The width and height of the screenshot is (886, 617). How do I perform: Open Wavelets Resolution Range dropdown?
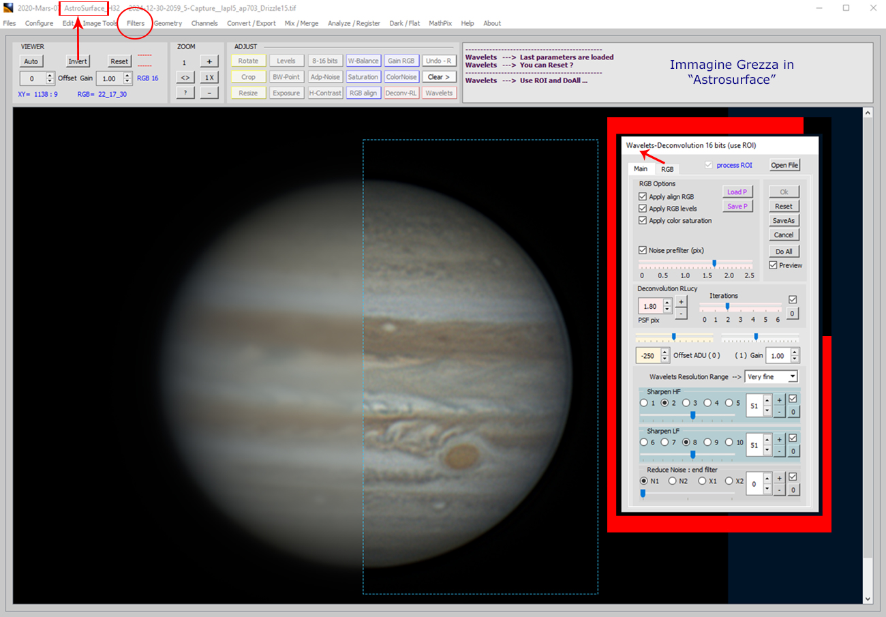771,376
